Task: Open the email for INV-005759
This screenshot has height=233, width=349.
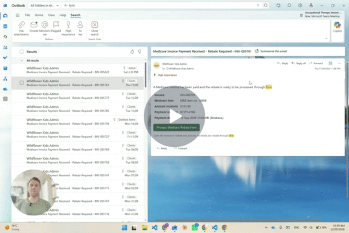Action: [78, 161]
